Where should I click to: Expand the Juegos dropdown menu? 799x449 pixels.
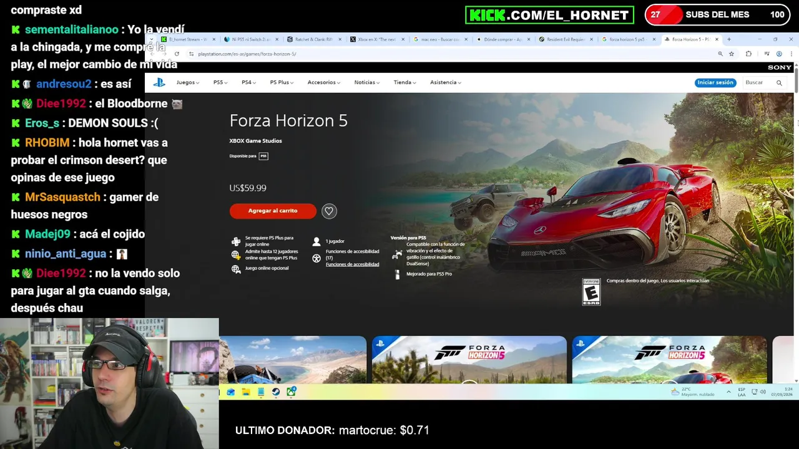[188, 82]
